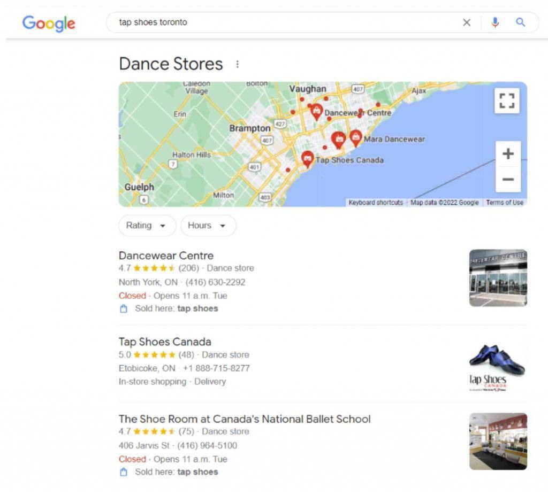This screenshot has height=495, width=548.
Task: Click Guelph label on the map
Action: point(139,187)
